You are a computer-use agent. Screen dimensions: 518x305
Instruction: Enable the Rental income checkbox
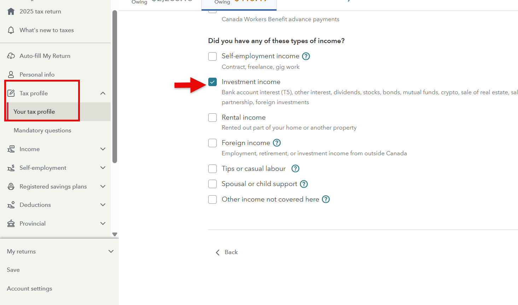[213, 118]
